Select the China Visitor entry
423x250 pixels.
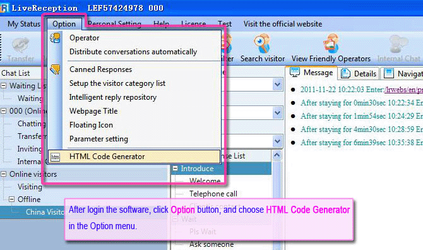click(45, 212)
